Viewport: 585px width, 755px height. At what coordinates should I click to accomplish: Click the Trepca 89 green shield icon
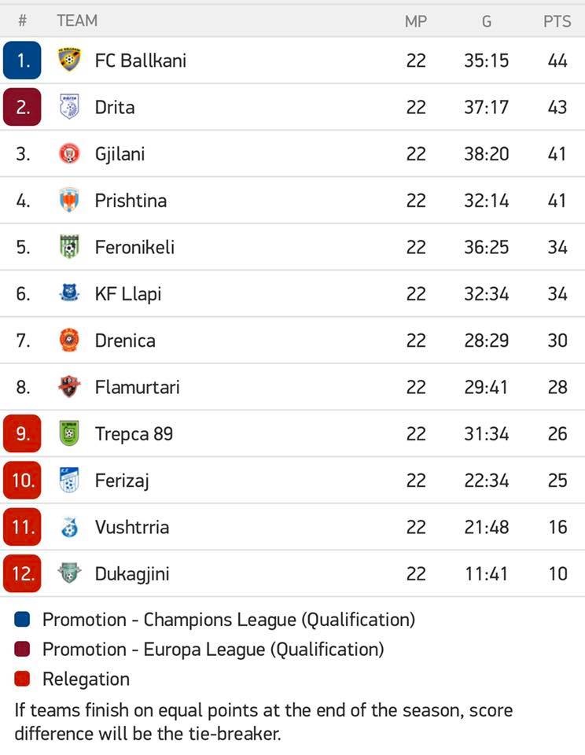tap(69, 433)
